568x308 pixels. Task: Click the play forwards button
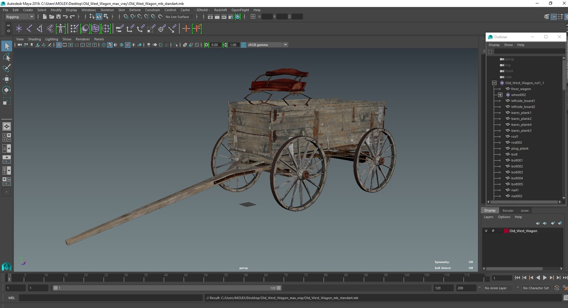coord(545,278)
